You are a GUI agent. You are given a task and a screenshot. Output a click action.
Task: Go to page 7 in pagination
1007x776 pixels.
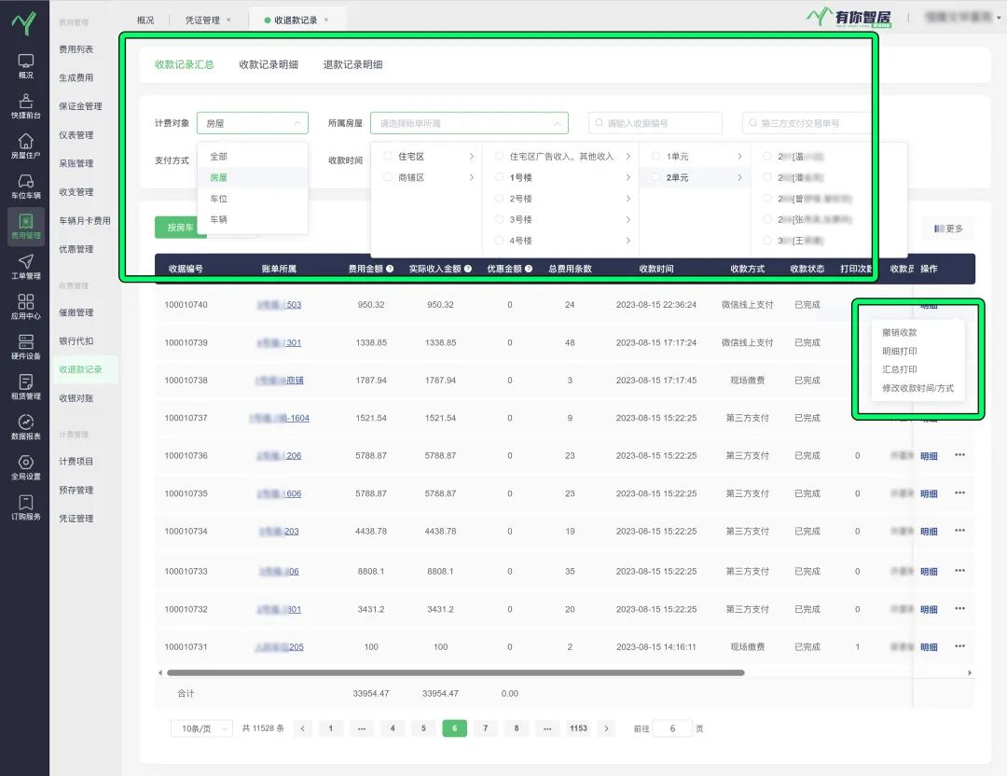[485, 728]
